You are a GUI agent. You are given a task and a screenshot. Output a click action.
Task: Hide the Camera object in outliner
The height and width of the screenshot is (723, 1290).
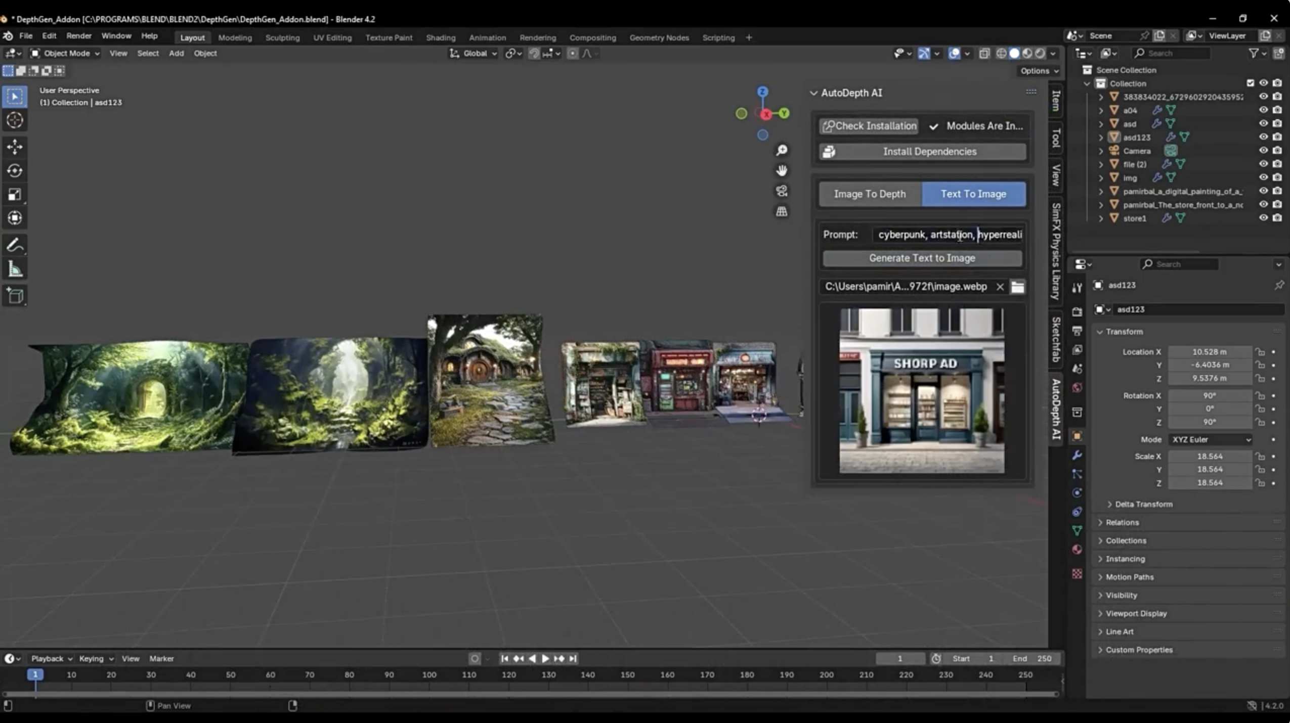pos(1263,151)
